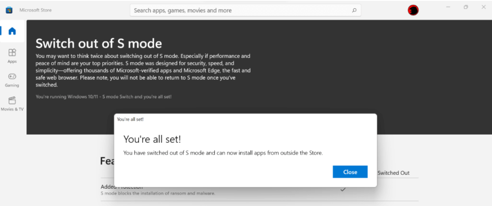Click the dialog message about switching out
492x206 pixels.
(x=223, y=153)
